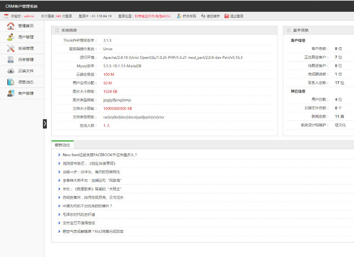Click the 正在跟进客户 value 7 位
This screenshot has height=257, width=354.
click(338, 57)
